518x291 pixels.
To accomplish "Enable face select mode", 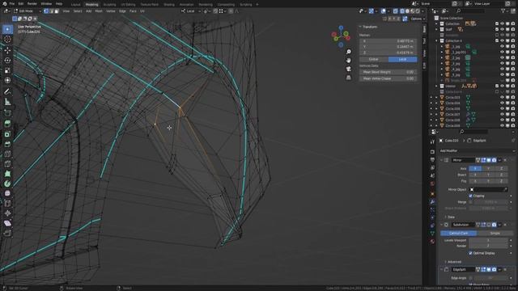I will tap(56, 11).
